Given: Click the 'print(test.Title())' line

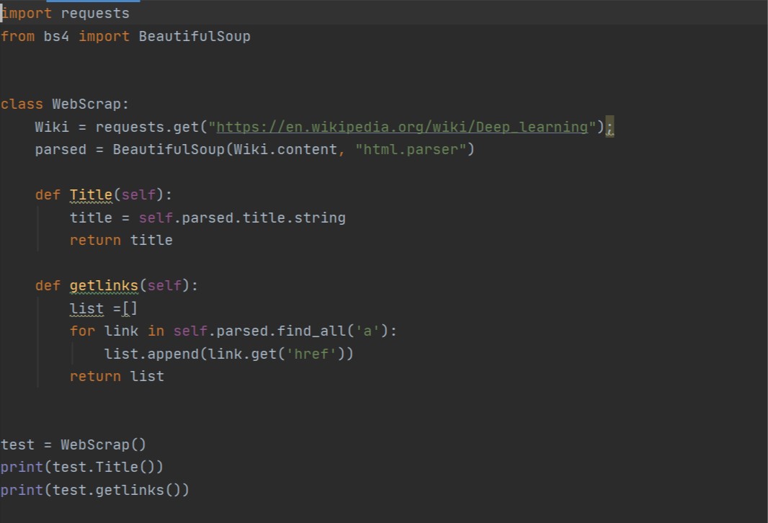Looking at the screenshot, I should click(82, 468).
